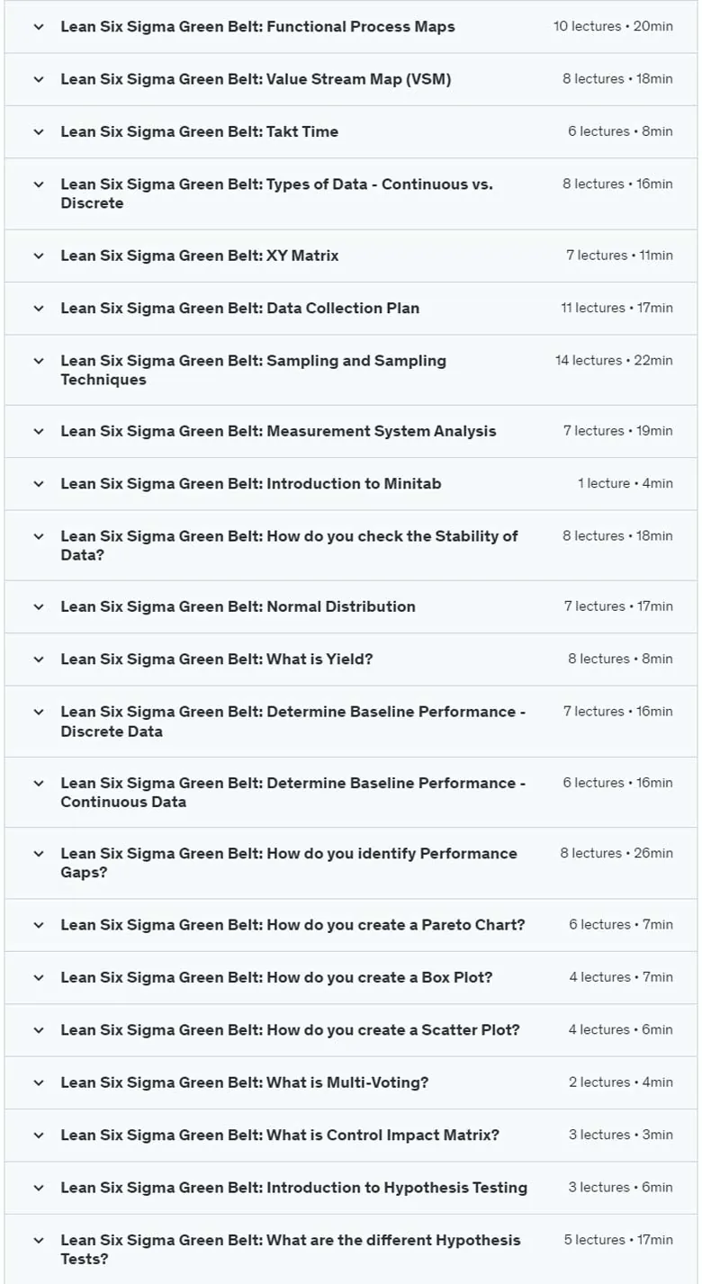Click the Multi-Voting 2 lectures duration label
702x1284 pixels.
pos(620,1082)
